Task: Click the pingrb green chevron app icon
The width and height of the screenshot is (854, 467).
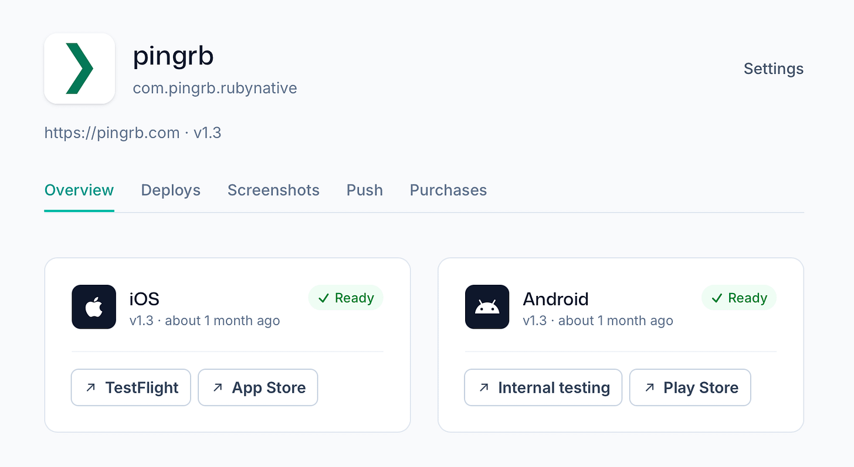Action: [x=79, y=69]
